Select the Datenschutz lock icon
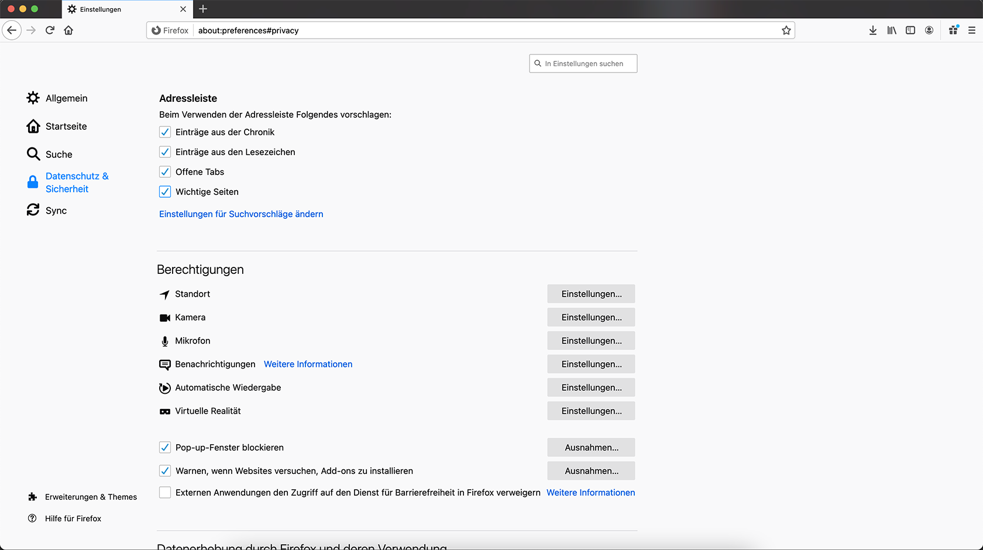Image resolution: width=983 pixels, height=550 pixels. point(33,182)
